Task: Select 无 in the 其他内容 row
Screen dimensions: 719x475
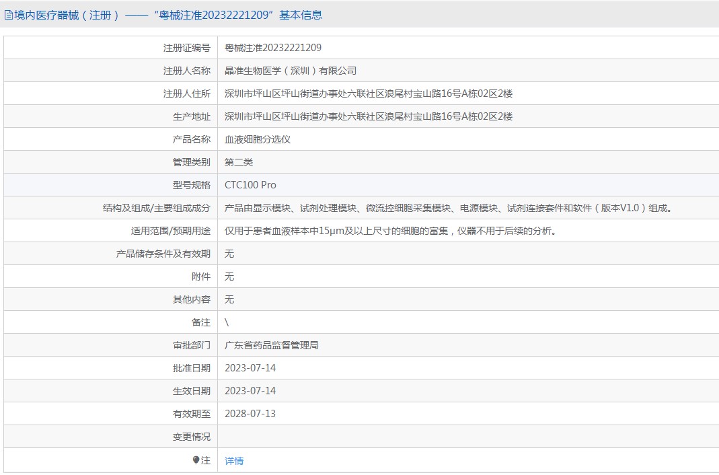Action: (x=229, y=299)
